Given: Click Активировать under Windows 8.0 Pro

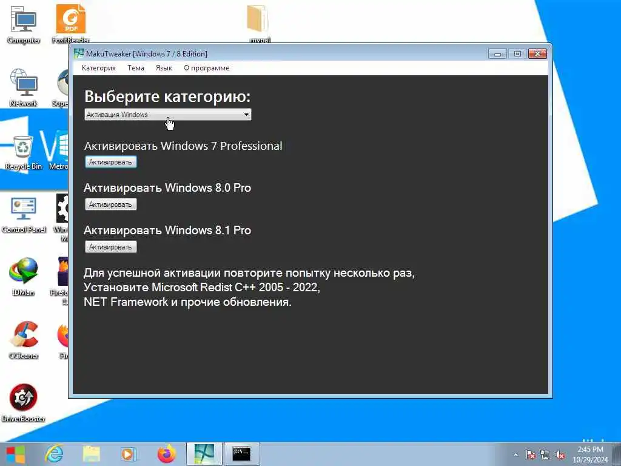Looking at the screenshot, I should pos(110,204).
